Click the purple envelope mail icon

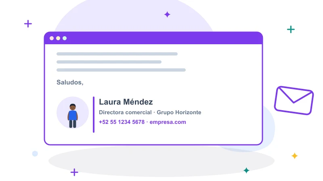[294, 100]
